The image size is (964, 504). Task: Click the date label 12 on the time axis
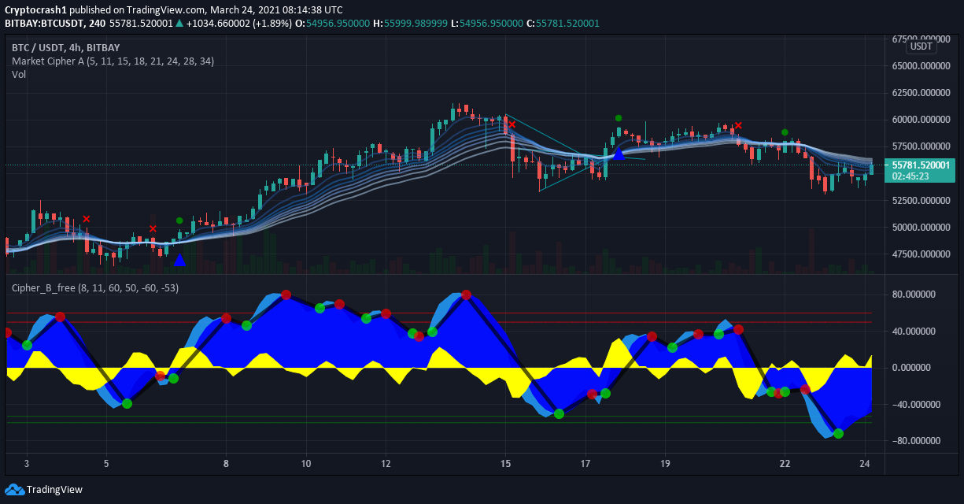pos(386,463)
